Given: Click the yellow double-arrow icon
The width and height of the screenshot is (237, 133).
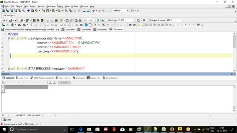Looking at the screenshot, I should tap(139, 25).
